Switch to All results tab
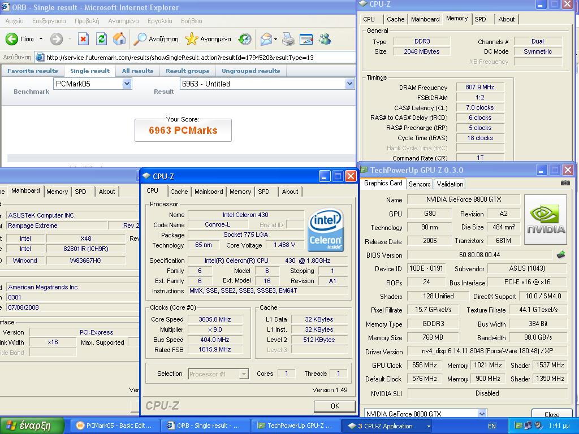 137,71
